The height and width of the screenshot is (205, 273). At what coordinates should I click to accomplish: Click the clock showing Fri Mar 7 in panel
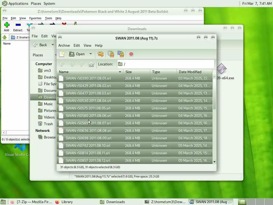257,3
